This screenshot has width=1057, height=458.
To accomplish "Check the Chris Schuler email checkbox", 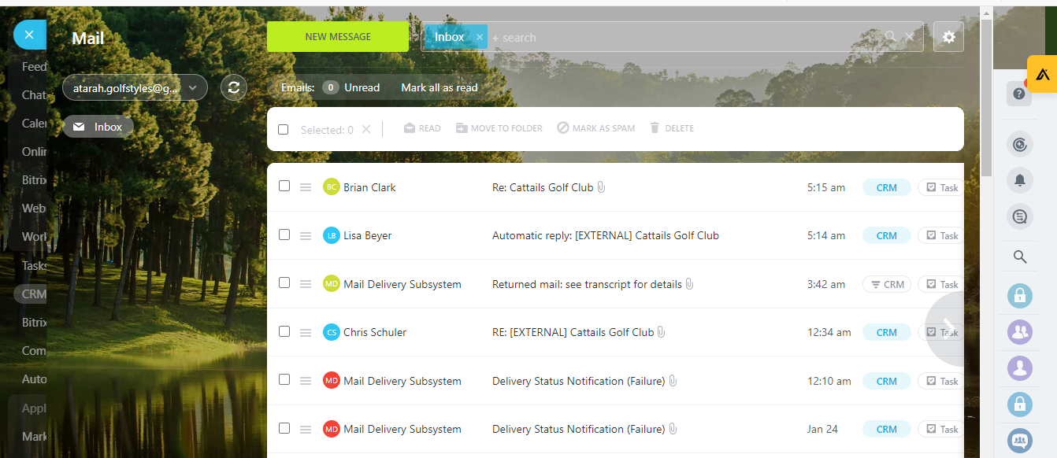I will coord(284,331).
